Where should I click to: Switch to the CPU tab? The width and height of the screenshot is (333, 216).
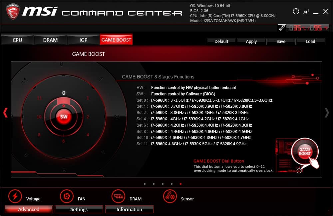click(17, 40)
